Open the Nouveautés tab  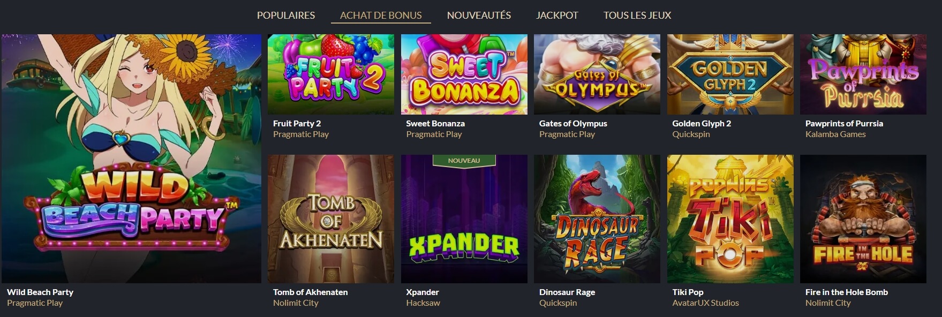point(479,16)
